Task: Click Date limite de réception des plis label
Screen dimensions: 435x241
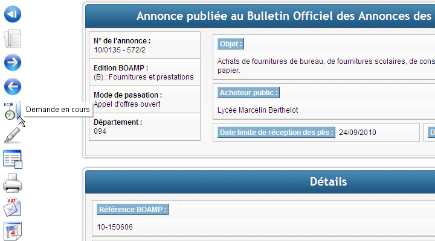Action: [x=276, y=133]
